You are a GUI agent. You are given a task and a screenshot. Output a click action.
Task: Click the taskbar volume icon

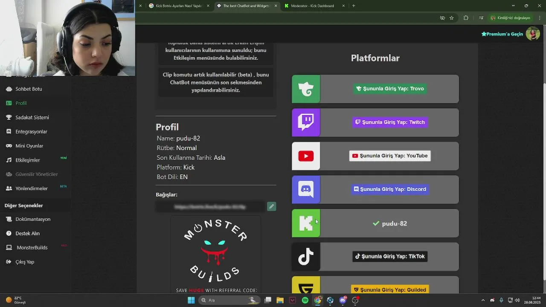517,300
